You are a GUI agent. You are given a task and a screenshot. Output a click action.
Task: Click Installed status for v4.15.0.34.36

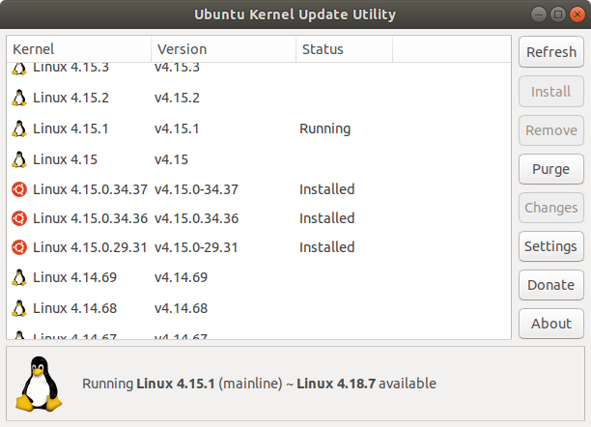(326, 218)
